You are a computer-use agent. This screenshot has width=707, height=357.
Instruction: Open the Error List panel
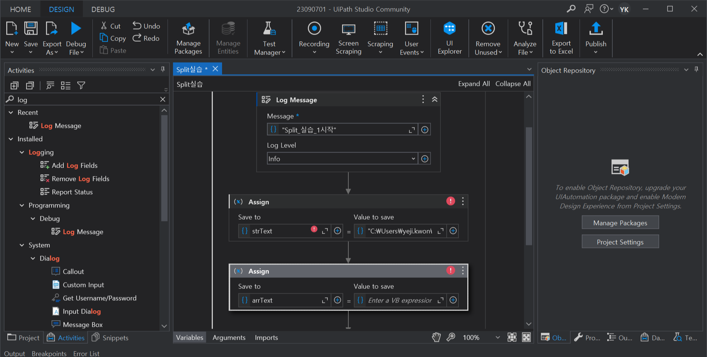[86, 353]
